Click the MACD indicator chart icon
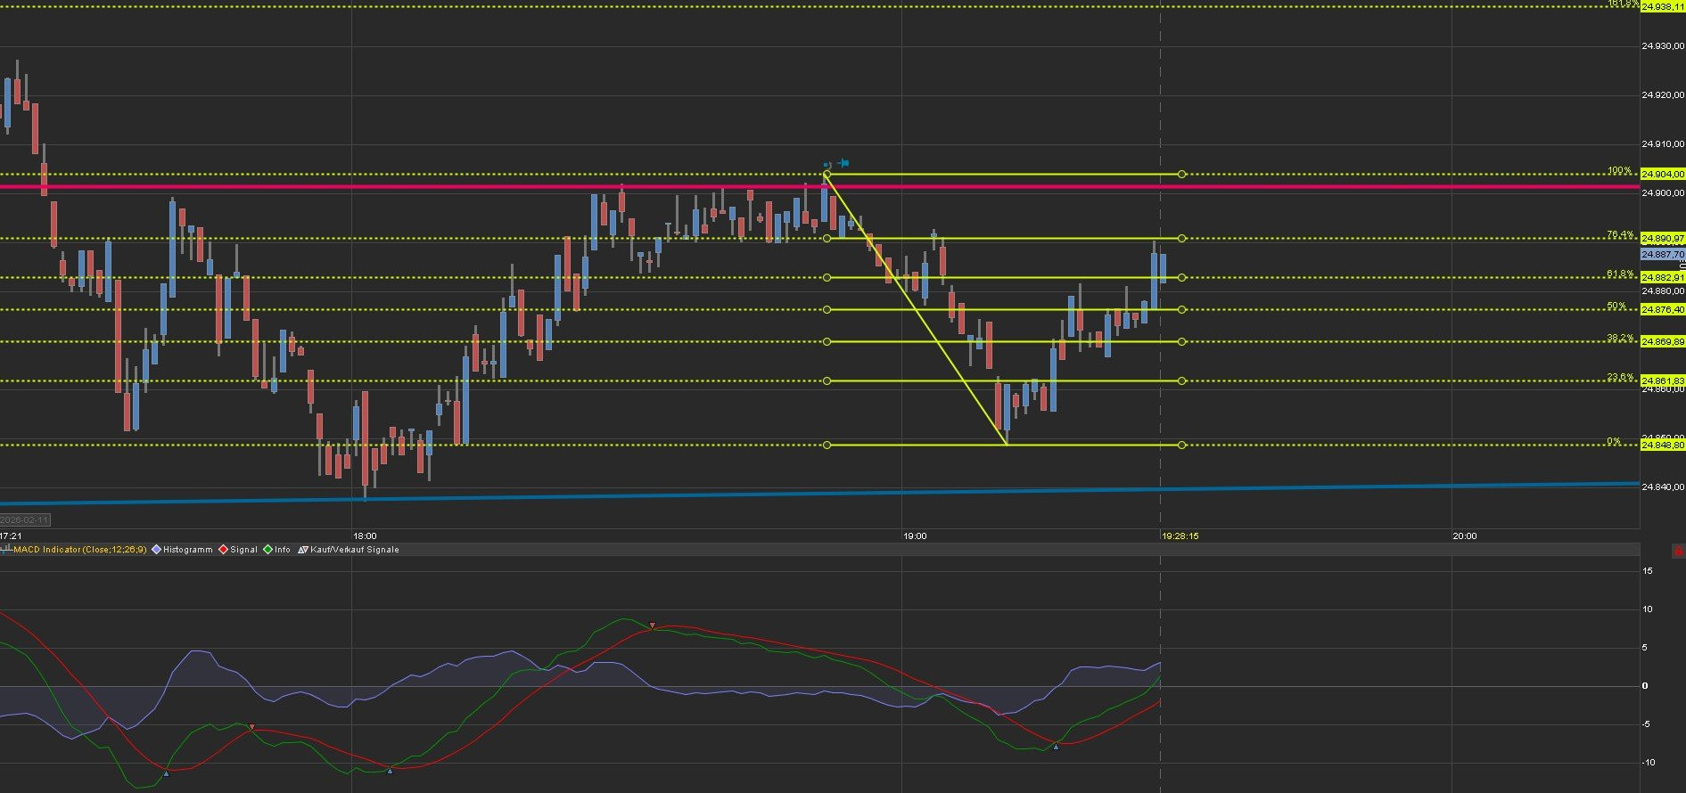The width and height of the screenshot is (1686, 793). 6,550
